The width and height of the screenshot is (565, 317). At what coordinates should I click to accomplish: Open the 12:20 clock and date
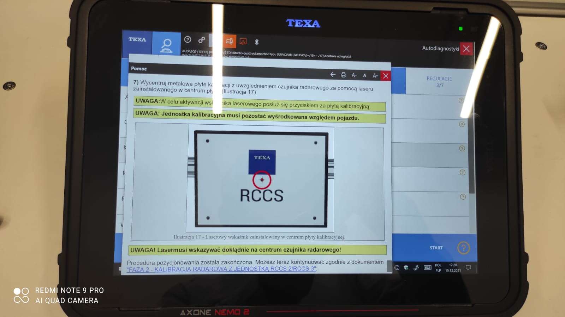(x=453, y=268)
